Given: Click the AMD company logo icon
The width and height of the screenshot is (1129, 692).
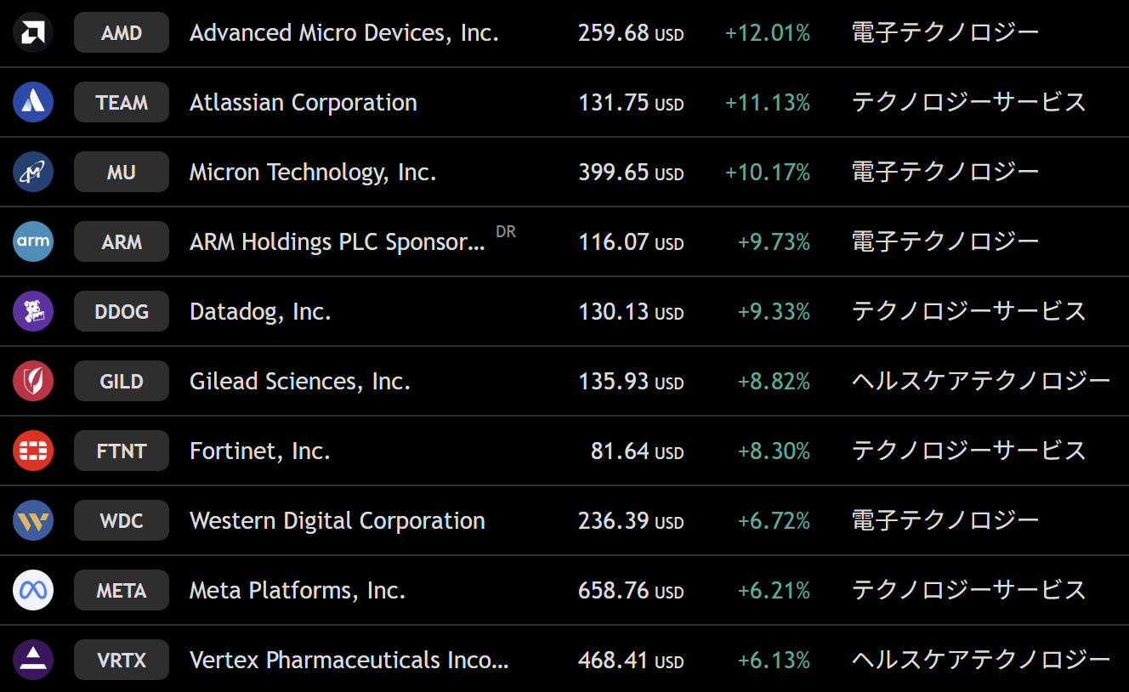Looking at the screenshot, I should (x=33, y=33).
